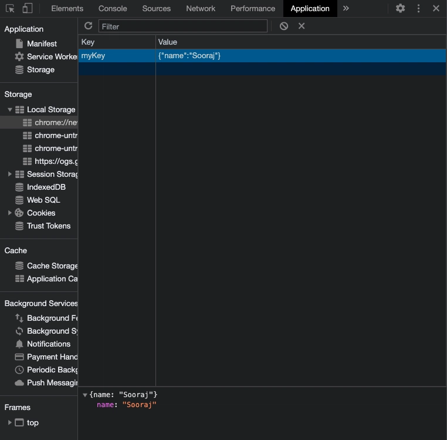This screenshot has width=447, height=440.
Task: Delete the selected storage entry
Action: 302,26
